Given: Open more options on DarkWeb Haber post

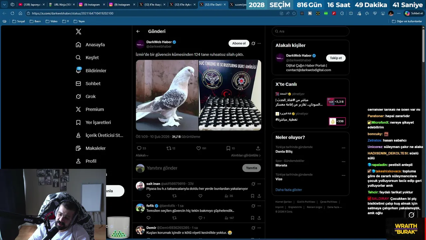Looking at the screenshot, I should (x=259, y=43).
